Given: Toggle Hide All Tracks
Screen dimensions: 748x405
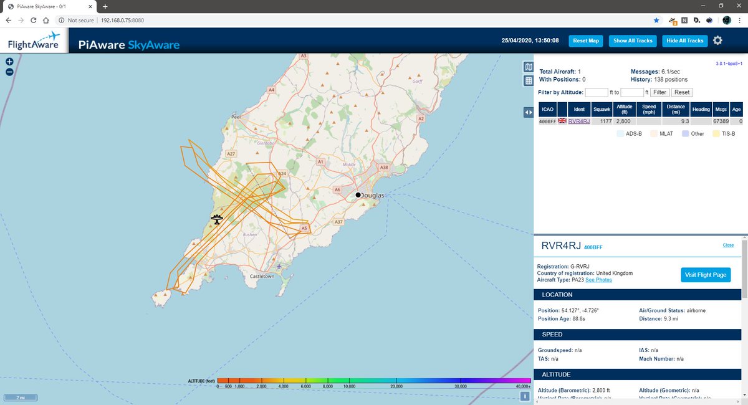Looking at the screenshot, I should point(684,40).
